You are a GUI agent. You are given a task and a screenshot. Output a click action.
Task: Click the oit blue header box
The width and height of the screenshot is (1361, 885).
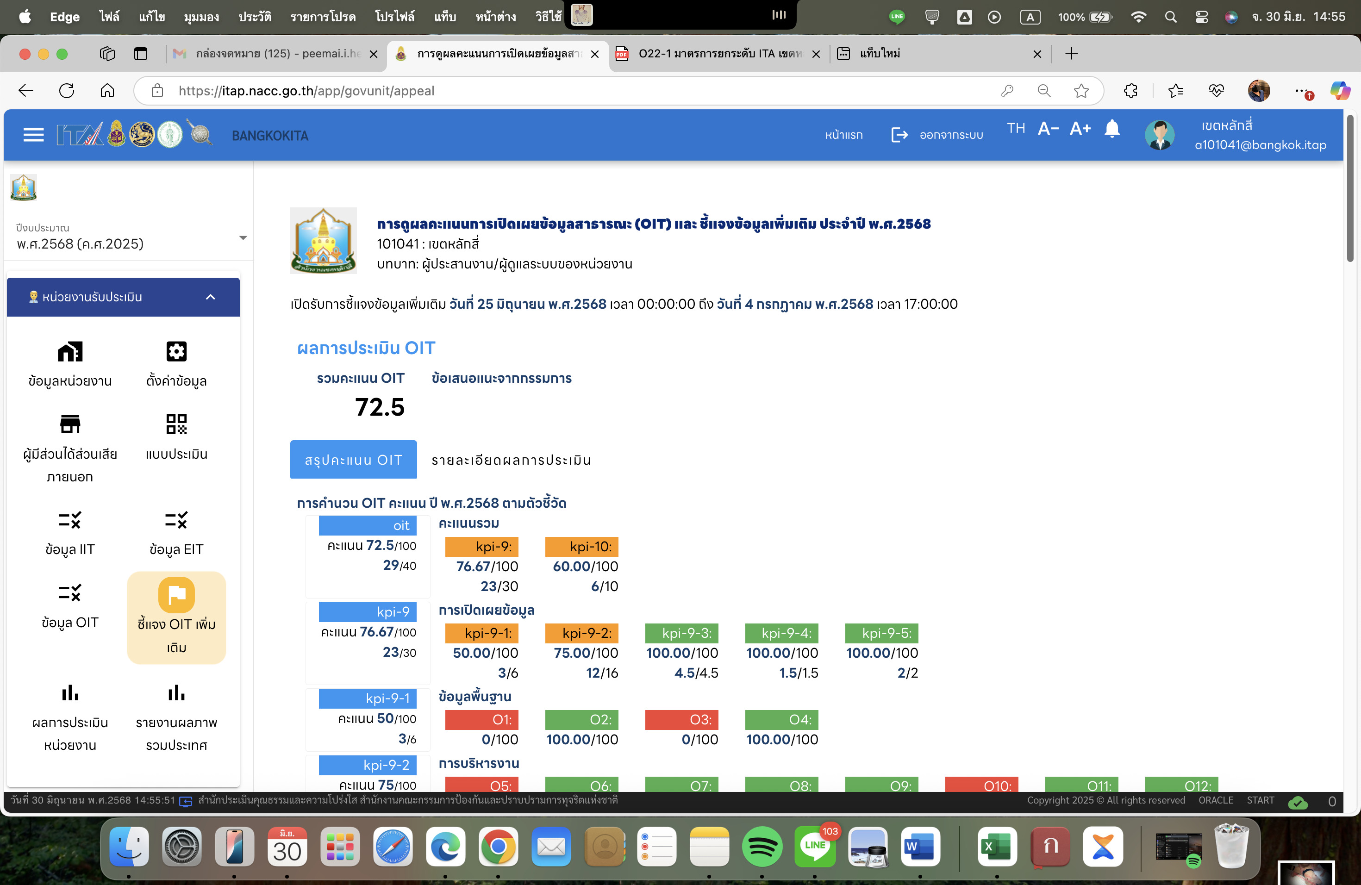[x=368, y=525]
